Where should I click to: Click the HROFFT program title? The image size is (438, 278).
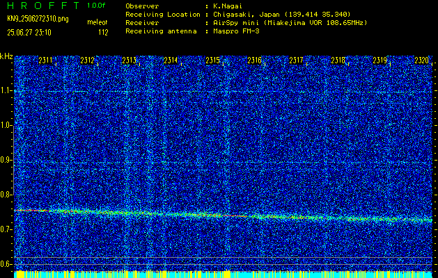pyautogui.click(x=44, y=6)
